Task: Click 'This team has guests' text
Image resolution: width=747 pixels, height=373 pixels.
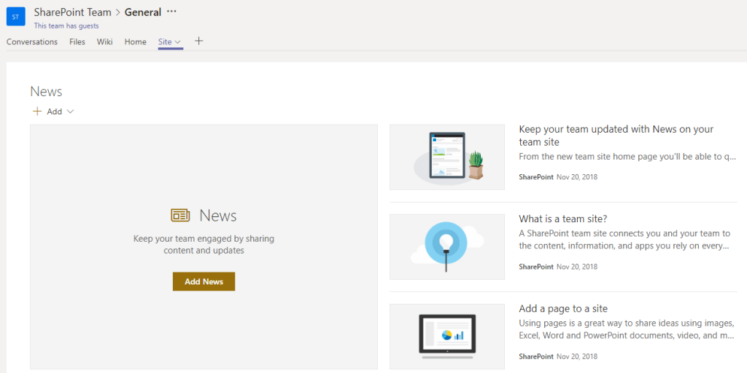Action: point(66,25)
